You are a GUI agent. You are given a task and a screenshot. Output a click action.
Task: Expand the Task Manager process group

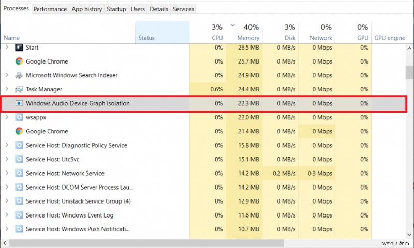(7, 89)
